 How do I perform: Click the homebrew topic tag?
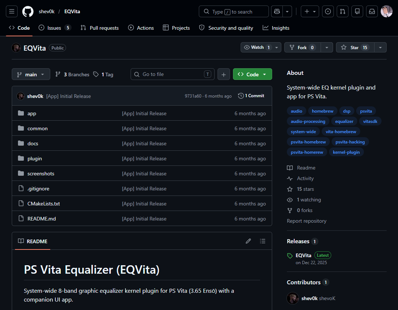322,111
